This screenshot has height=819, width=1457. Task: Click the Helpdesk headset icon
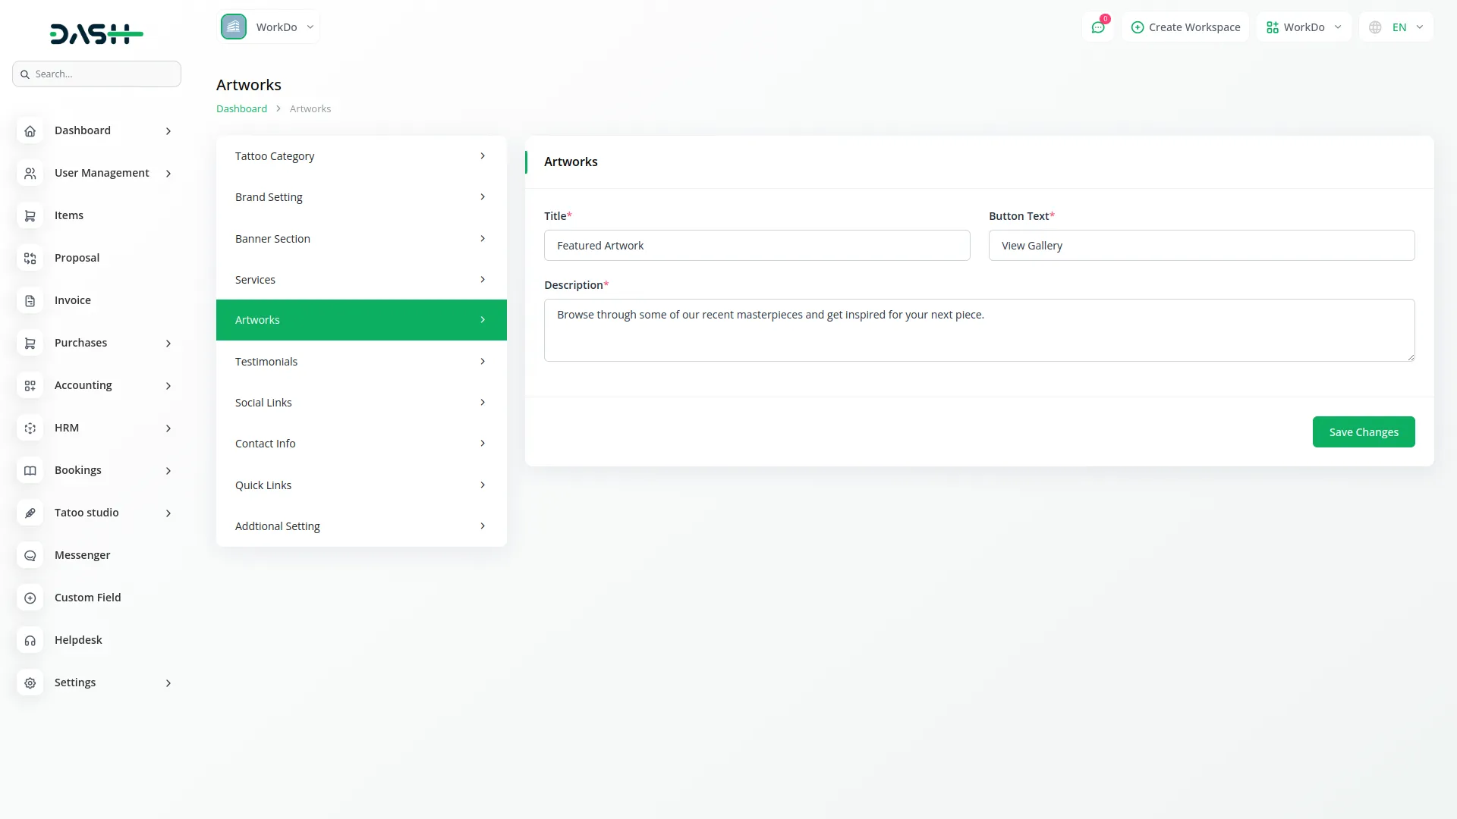coord(30,641)
